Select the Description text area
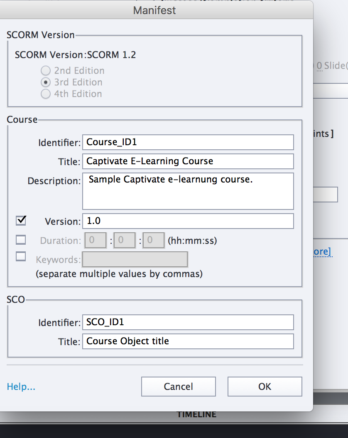The height and width of the screenshot is (438, 348). coord(188,191)
